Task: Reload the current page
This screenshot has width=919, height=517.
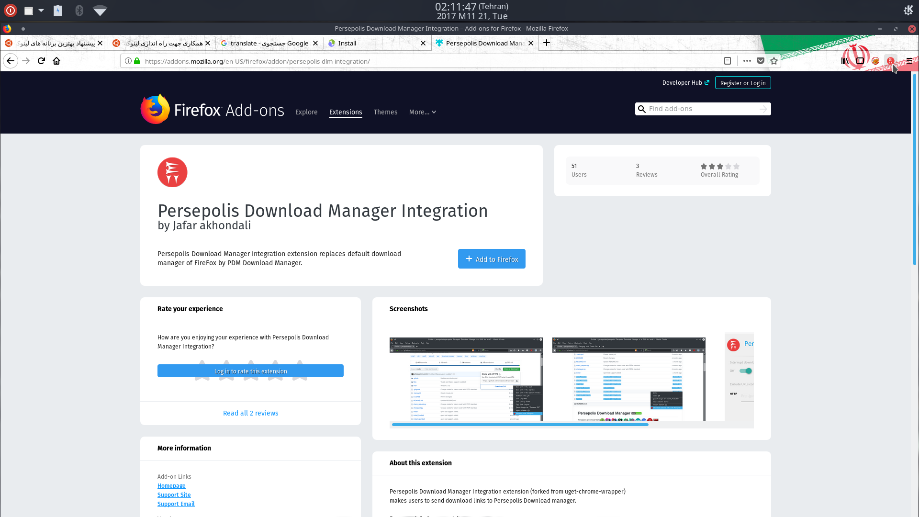Action: point(41,61)
